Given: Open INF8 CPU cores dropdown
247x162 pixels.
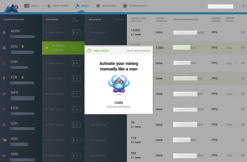Looking at the screenshot, I should click(x=76, y=94).
